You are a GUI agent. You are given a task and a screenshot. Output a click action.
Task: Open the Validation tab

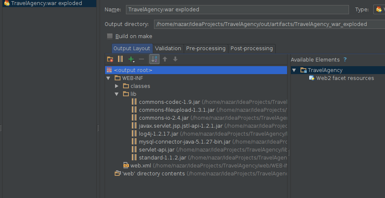pos(168,49)
